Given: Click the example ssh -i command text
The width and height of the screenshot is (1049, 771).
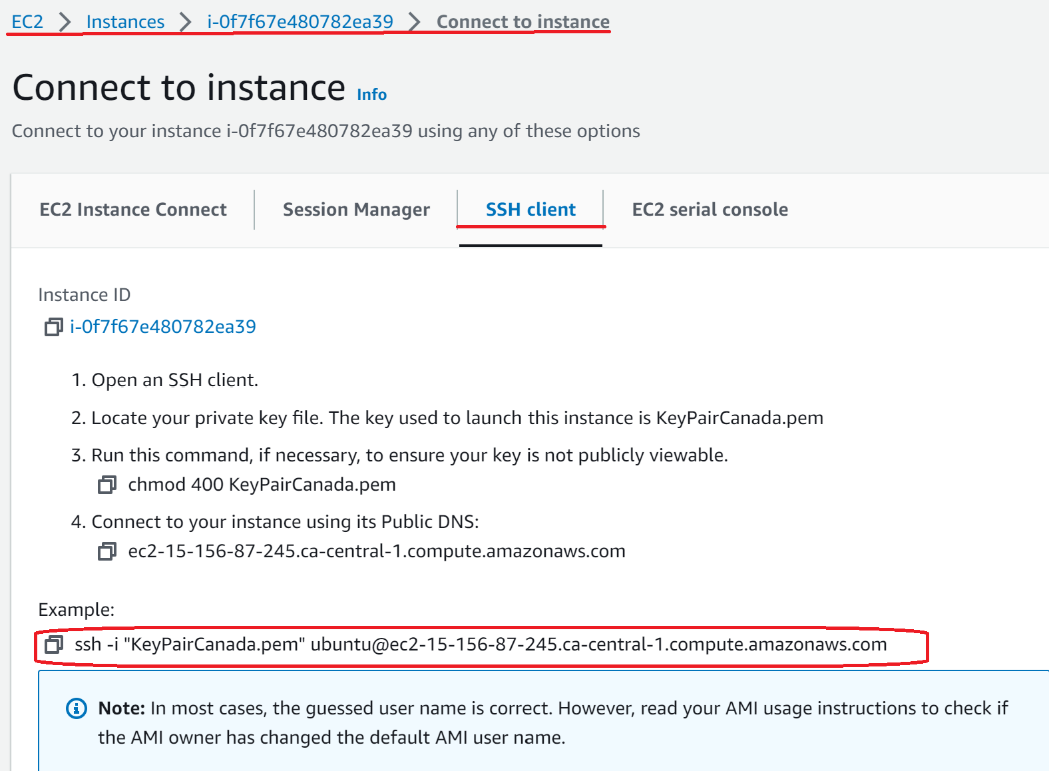Looking at the screenshot, I should pyautogui.click(x=481, y=644).
